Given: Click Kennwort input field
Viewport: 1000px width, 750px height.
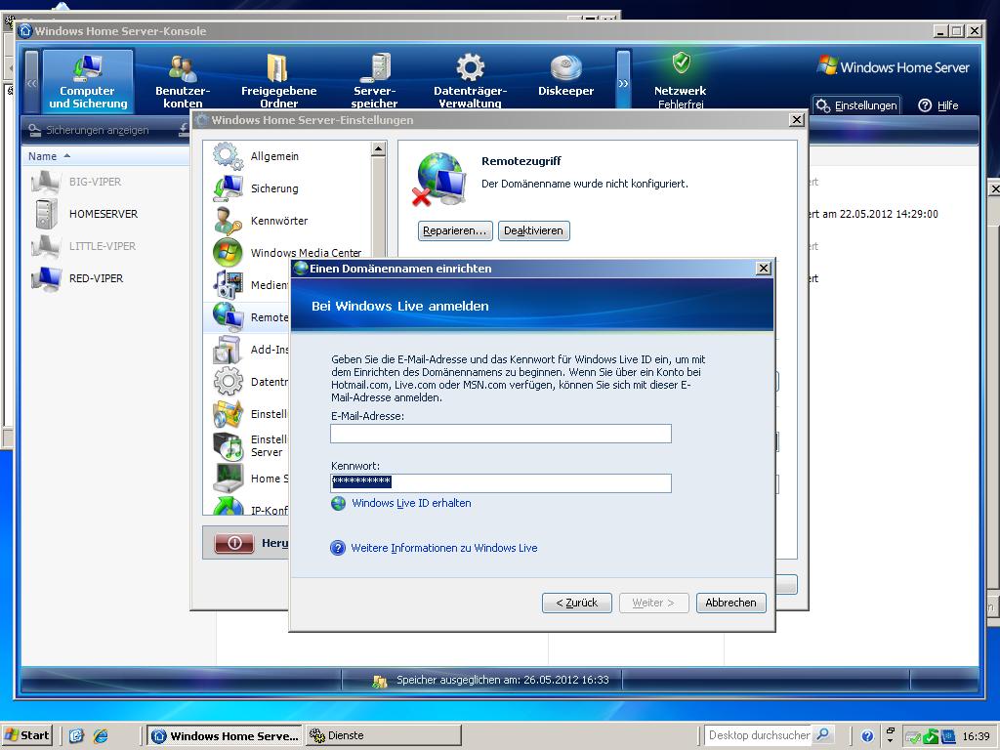Looking at the screenshot, I should 501,482.
